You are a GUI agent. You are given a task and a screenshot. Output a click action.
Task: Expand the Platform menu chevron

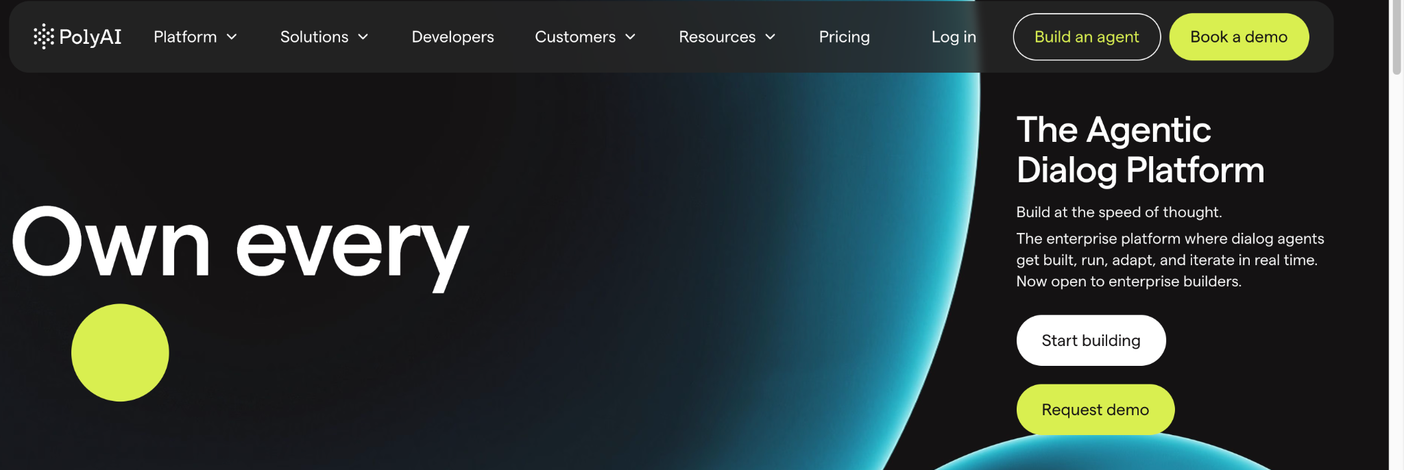[x=232, y=37]
